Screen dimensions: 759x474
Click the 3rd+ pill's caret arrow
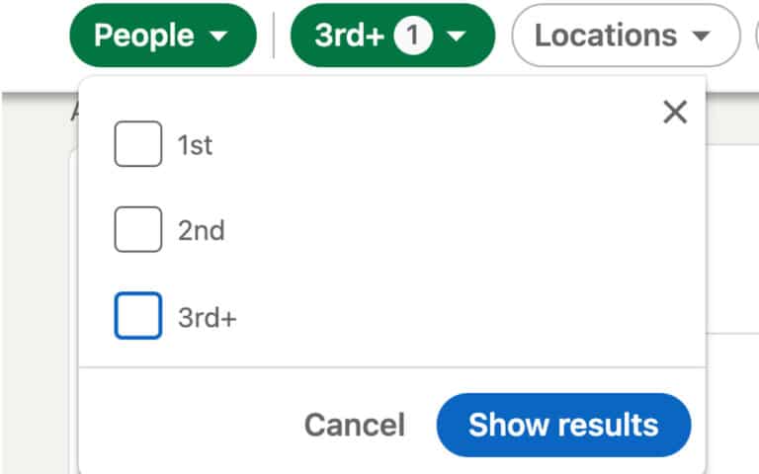click(456, 37)
